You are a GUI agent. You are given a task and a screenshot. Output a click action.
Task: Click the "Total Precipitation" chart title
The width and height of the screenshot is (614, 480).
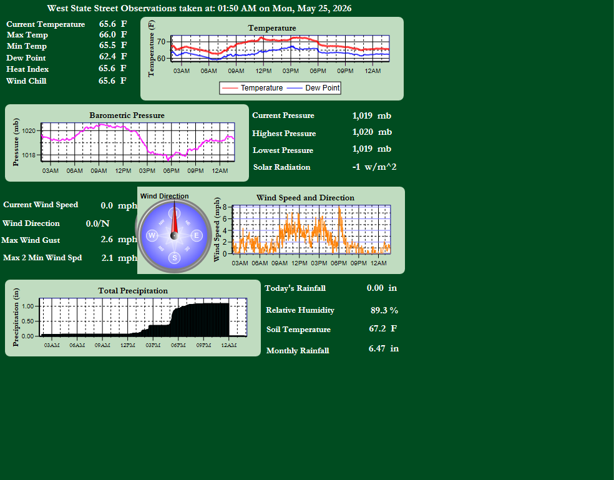click(133, 291)
